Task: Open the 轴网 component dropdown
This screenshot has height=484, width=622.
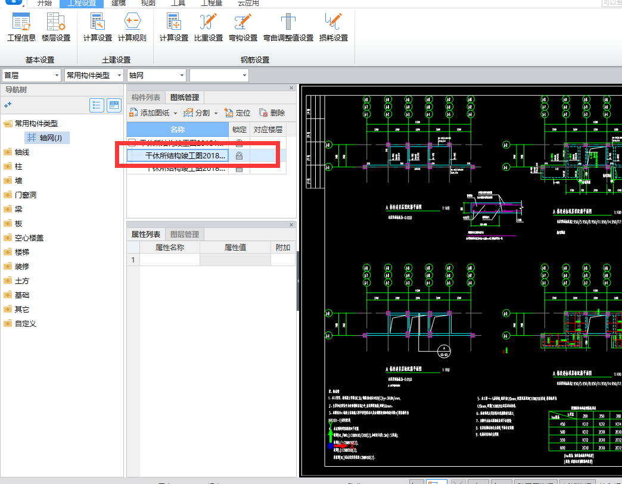Action: point(157,76)
